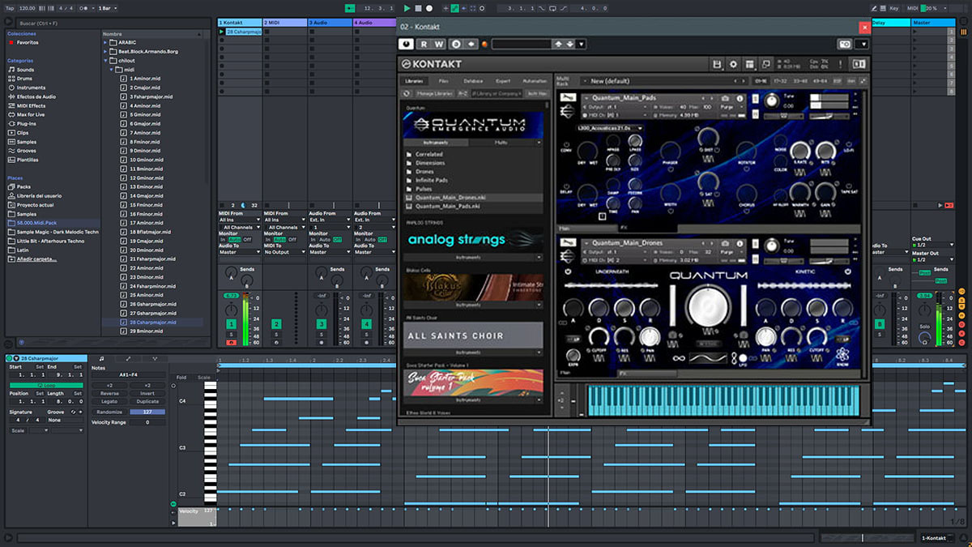This screenshot has height=547, width=972.
Task: Switch to Kontakt Automation tab
Action: 535,81
